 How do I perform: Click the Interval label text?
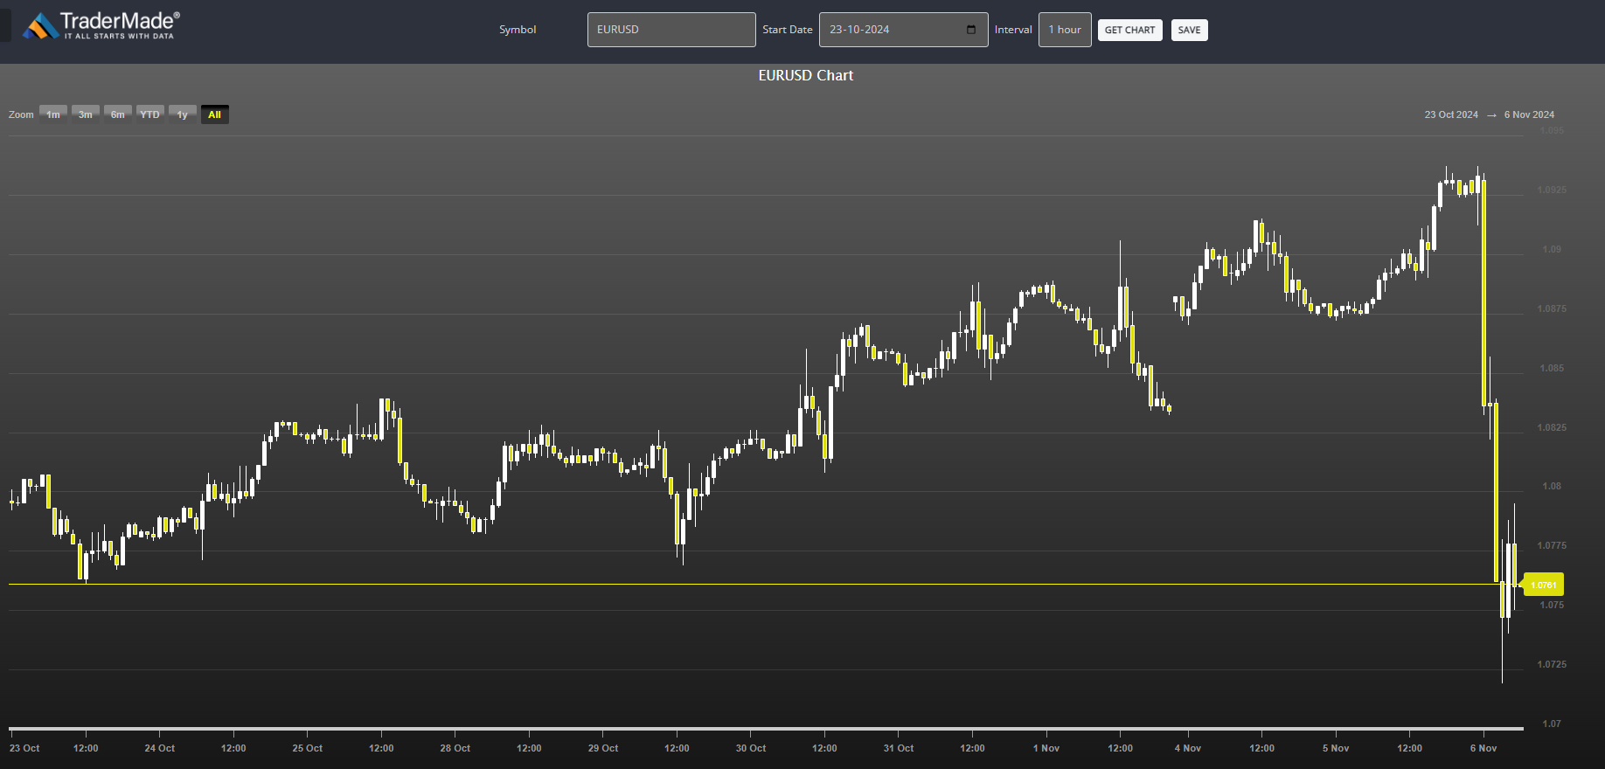pyautogui.click(x=1013, y=30)
